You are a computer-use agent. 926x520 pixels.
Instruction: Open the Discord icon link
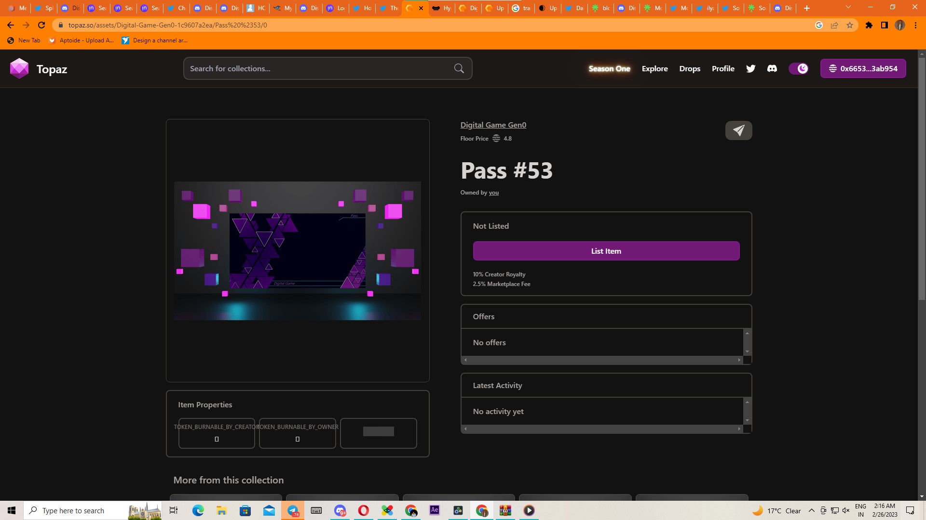772,68
